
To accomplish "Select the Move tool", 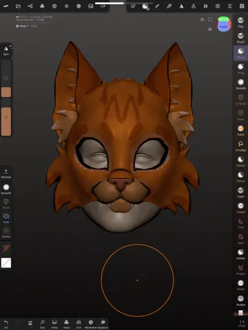I will click(240, 53).
